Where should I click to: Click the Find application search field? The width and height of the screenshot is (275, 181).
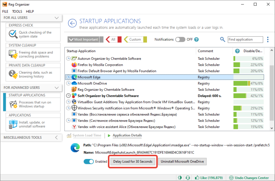tap(245, 40)
